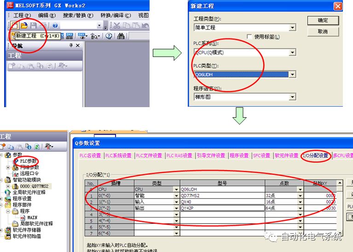Click the 取消 button
353x252 pixels.
pyautogui.click(x=323, y=32)
